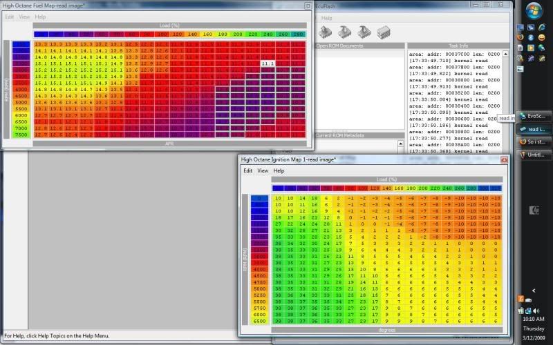This screenshot has height=345, width=553.
Task: Click the rightmost plain chip icon in EcuFlash toolbar
Action: (x=384, y=32)
